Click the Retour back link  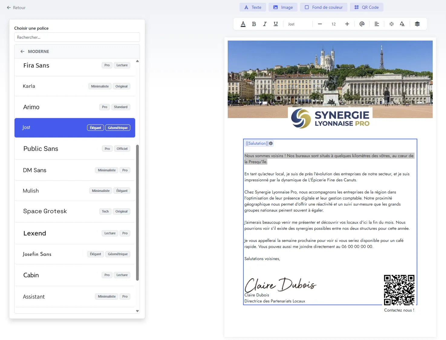(16, 8)
